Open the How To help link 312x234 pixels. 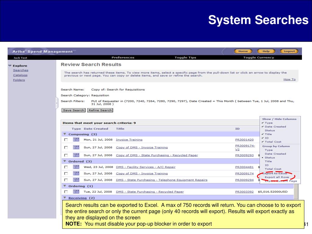click(x=289, y=79)
